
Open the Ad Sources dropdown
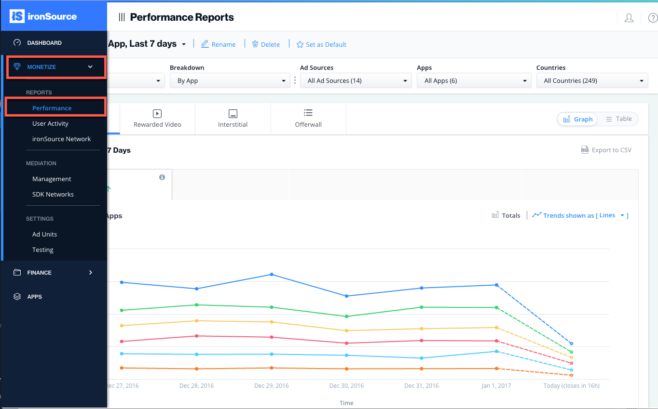(356, 80)
